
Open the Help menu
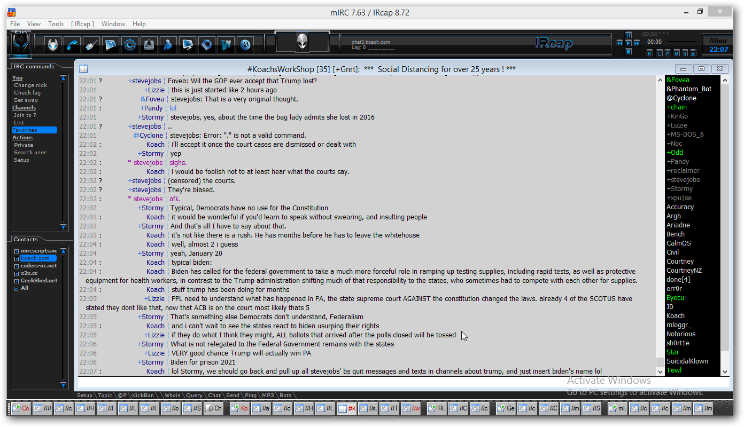pyautogui.click(x=139, y=24)
